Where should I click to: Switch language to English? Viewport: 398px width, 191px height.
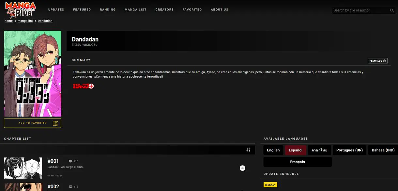(273, 150)
